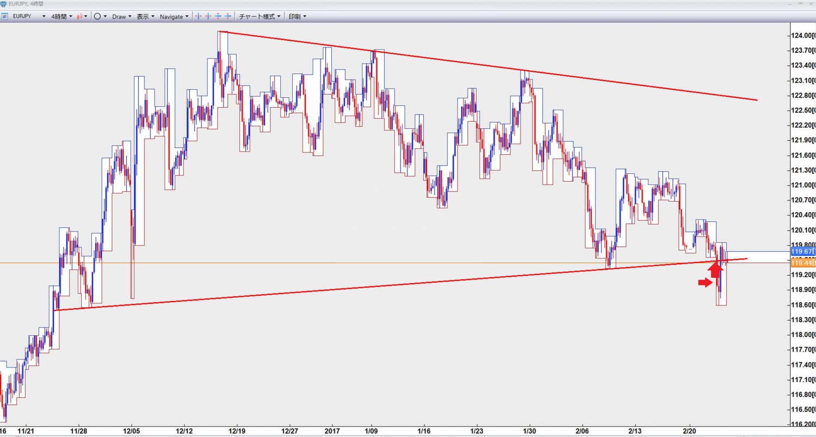Open the チャート様式 chart style menu
Viewport: 816px width, 437px height.
[x=260, y=16]
